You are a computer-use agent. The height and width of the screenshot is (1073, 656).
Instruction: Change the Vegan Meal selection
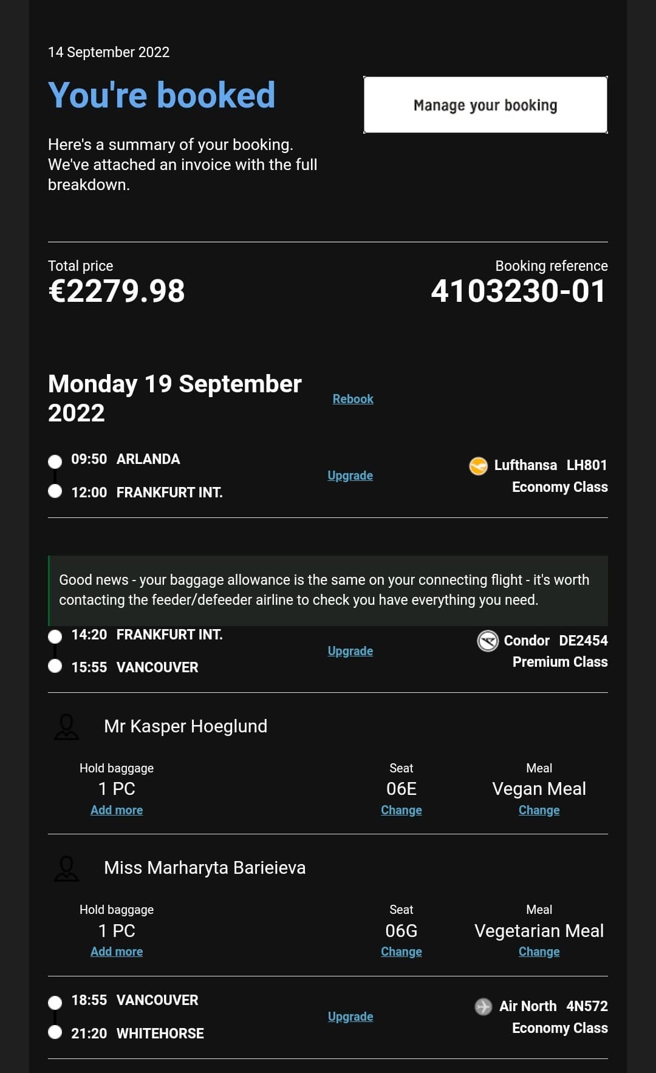539,810
